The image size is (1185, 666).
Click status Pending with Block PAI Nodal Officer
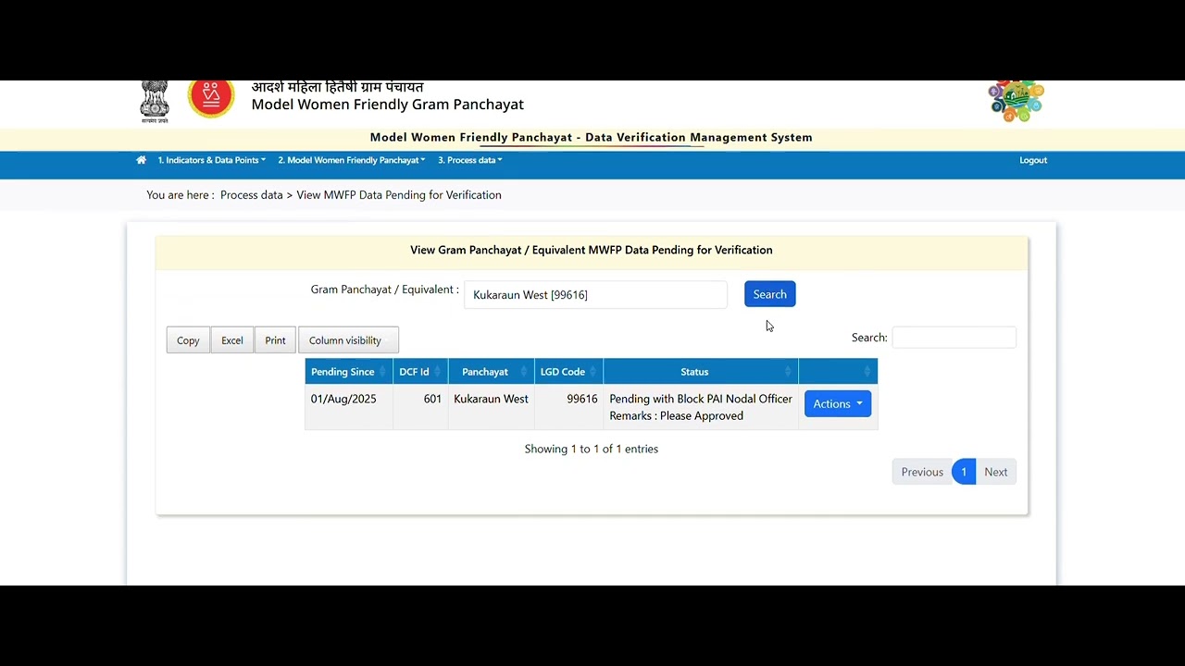click(701, 399)
